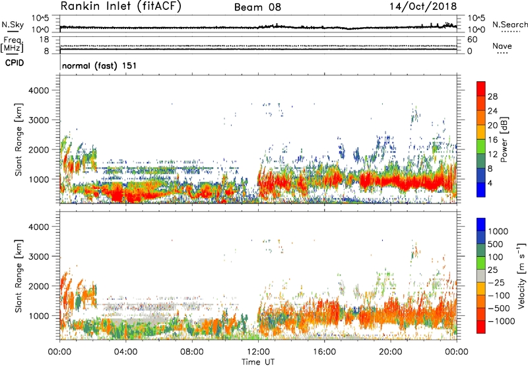Select the "60" Nave tick label
This screenshot has width=528, height=366.
point(472,40)
